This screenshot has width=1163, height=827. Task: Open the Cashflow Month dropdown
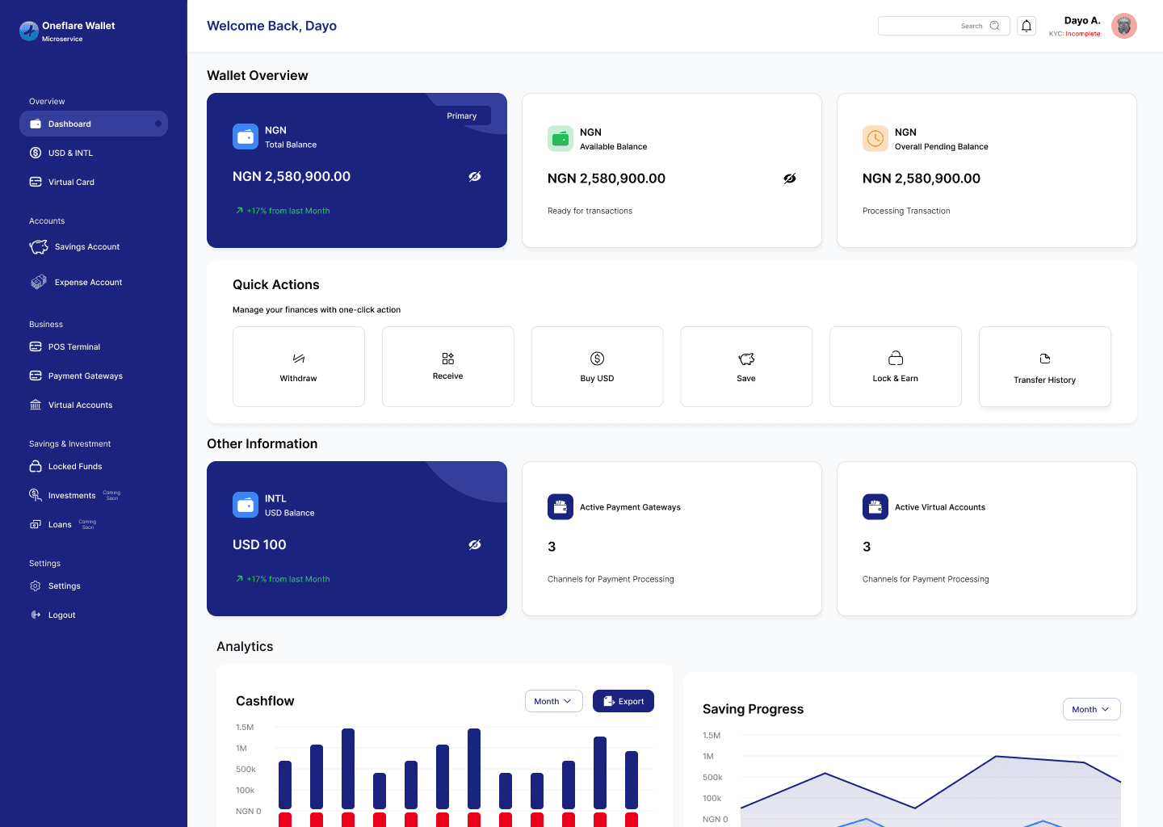(x=553, y=701)
